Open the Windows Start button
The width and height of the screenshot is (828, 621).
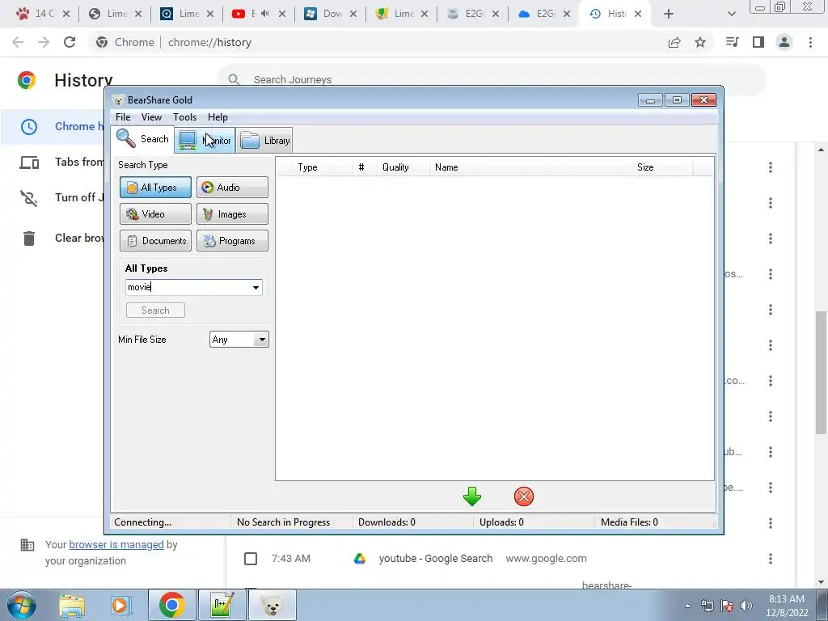(x=21, y=605)
